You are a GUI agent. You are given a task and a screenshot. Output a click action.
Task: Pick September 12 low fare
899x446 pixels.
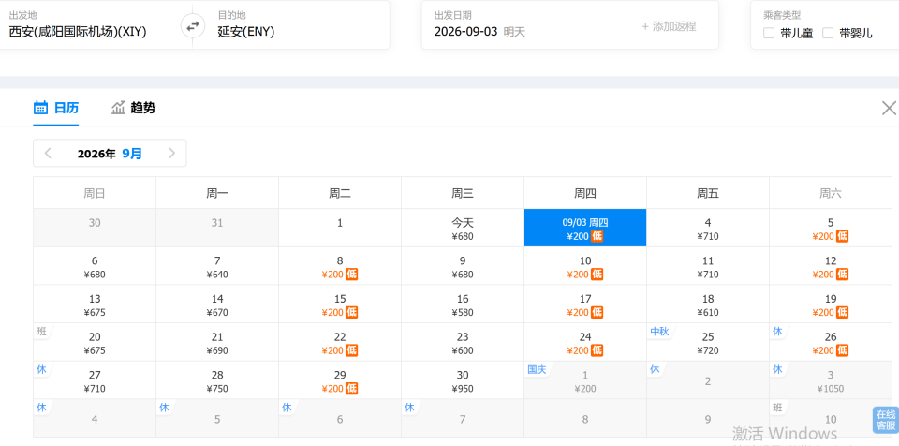[831, 266]
